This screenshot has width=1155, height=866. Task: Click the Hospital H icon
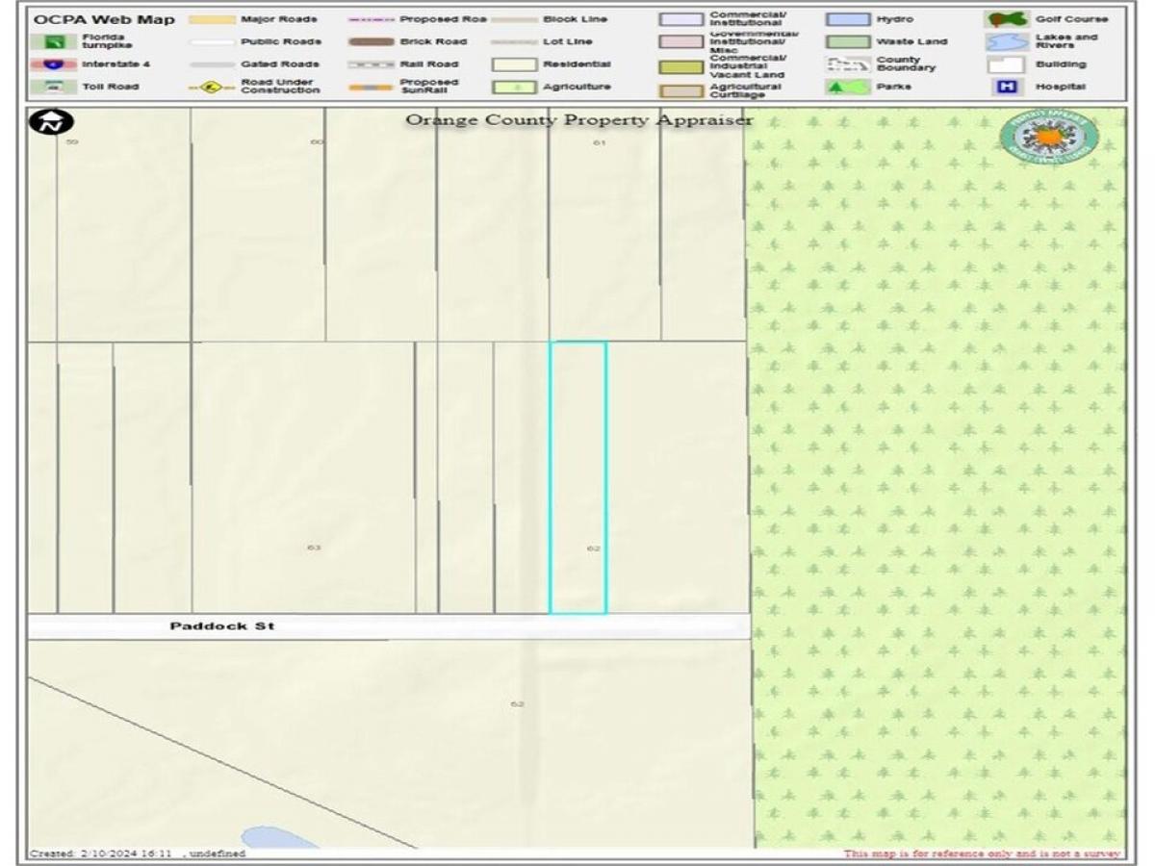pyautogui.click(x=1006, y=87)
